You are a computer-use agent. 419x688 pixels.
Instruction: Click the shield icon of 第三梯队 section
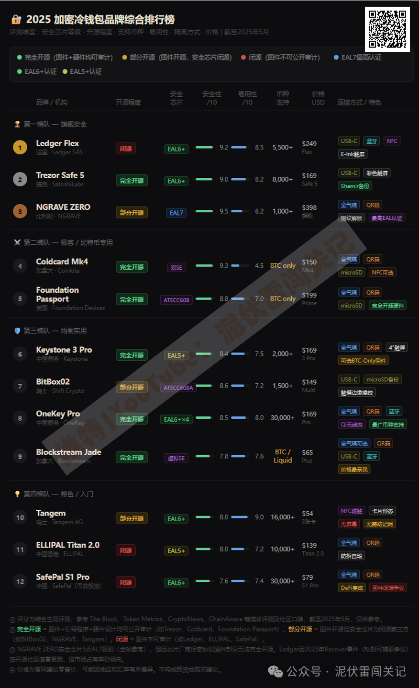click(x=17, y=331)
